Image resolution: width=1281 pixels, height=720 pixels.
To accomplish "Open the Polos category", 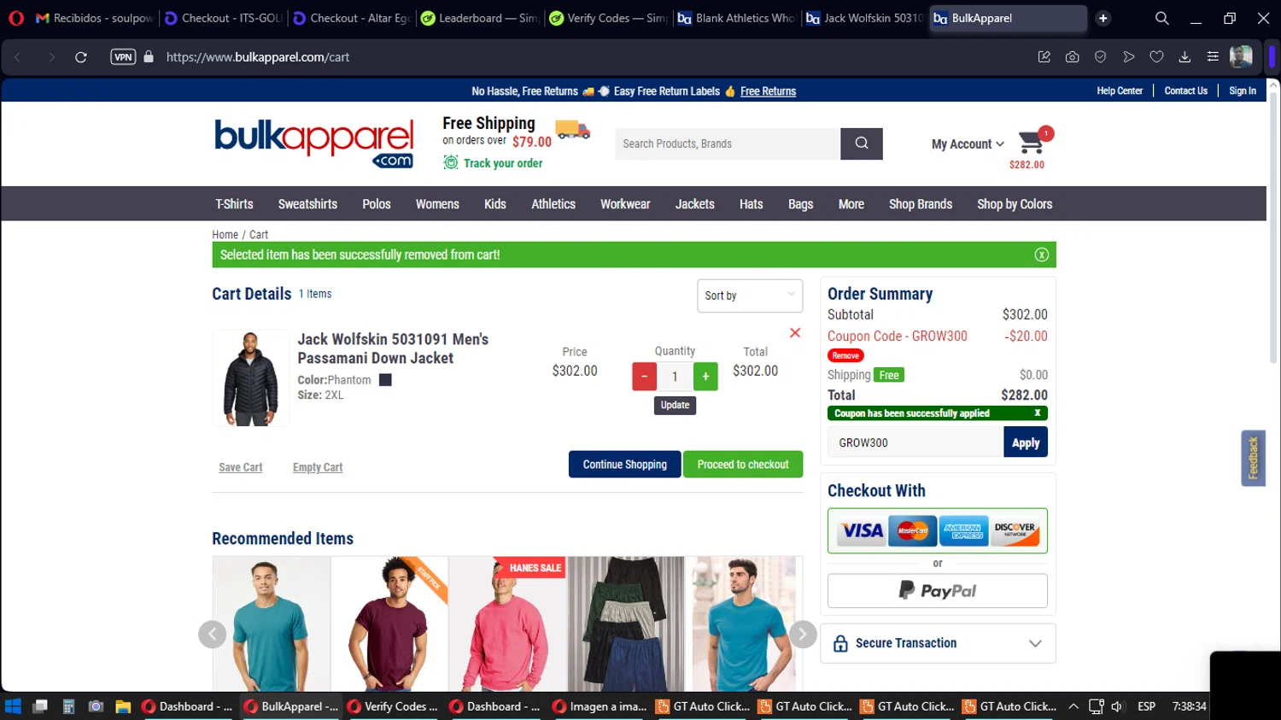I will 377,204.
